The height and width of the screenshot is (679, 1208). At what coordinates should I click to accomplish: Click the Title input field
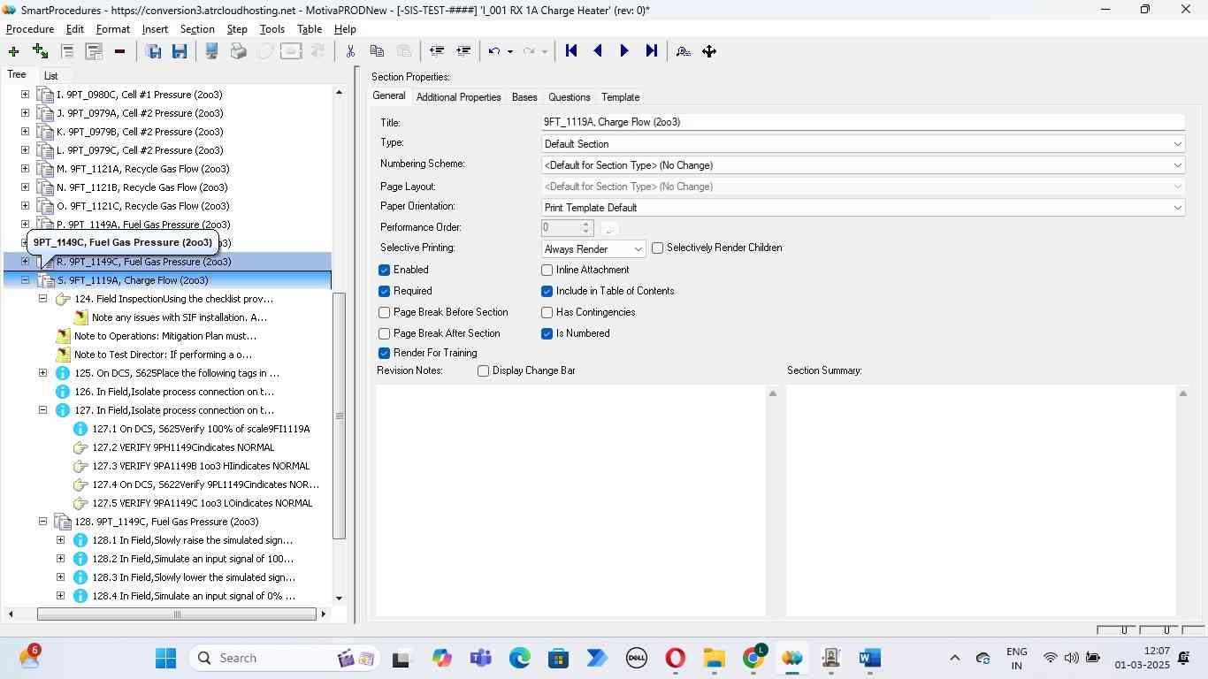[x=863, y=122]
